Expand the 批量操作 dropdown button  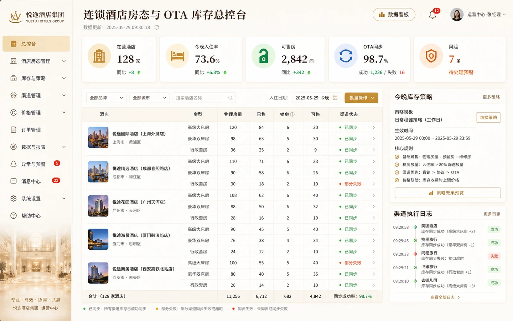coord(361,98)
